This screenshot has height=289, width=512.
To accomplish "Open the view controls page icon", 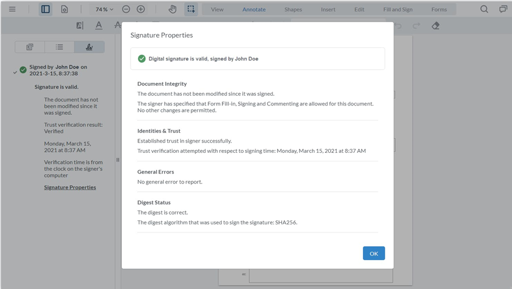I will click(x=64, y=9).
